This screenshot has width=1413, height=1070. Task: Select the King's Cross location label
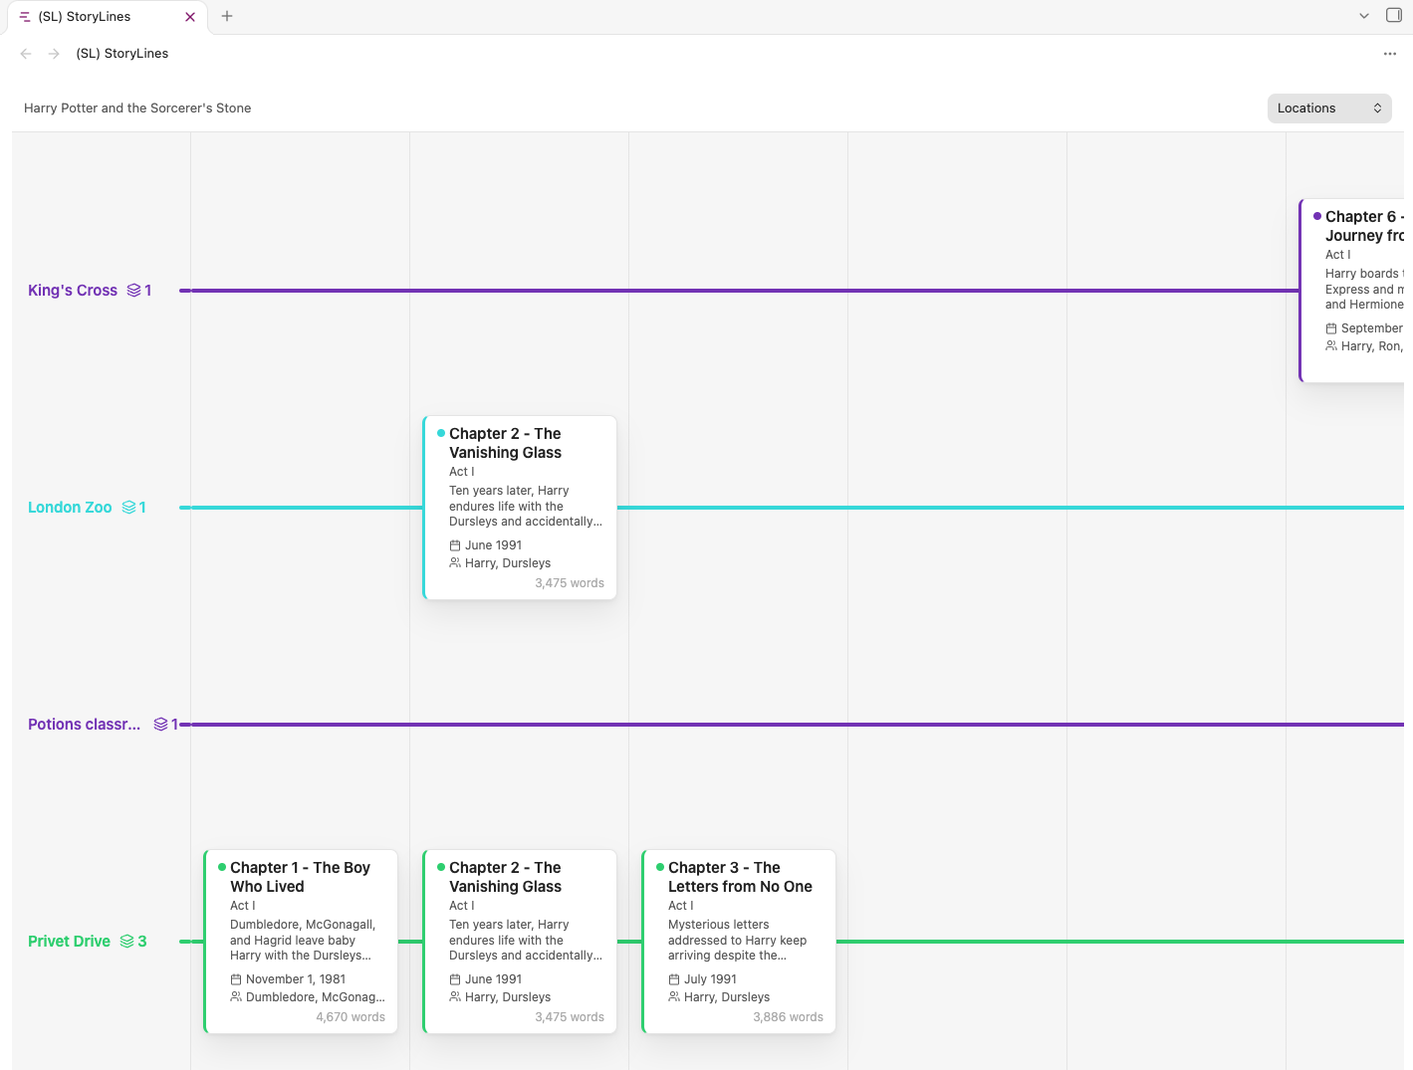73,291
